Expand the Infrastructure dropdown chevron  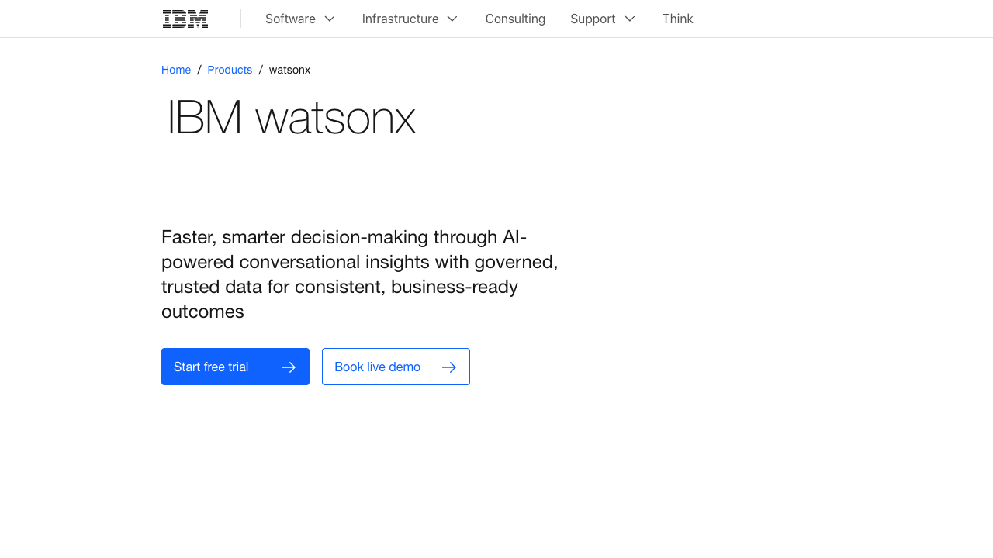click(x=452, y=19)
